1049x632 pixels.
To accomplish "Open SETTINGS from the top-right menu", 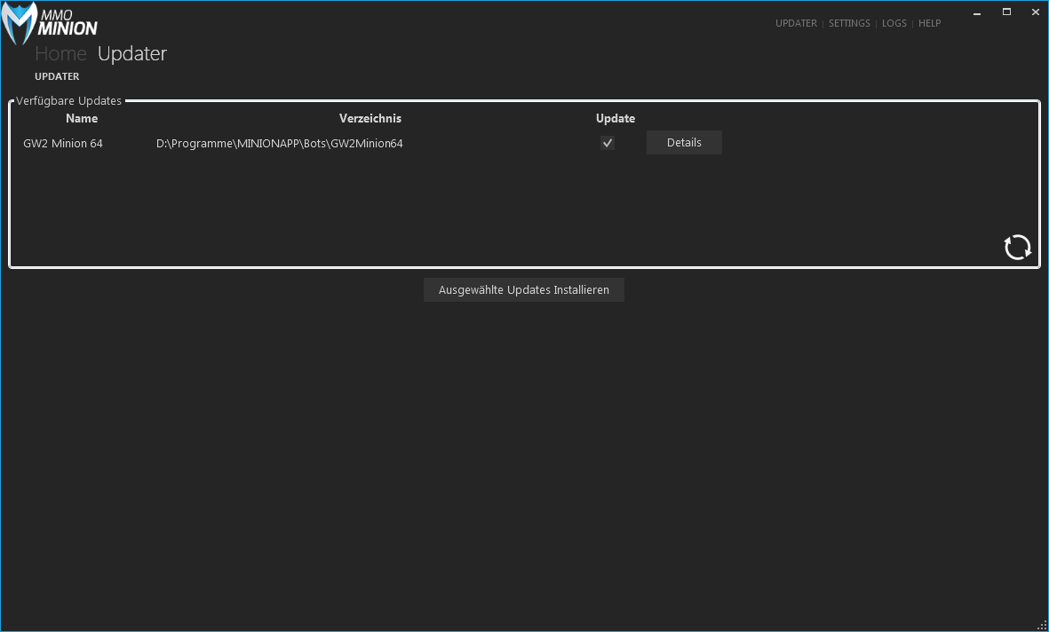I will pyautogui.click(x=849, y=23).
